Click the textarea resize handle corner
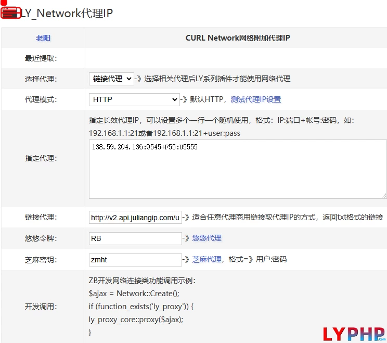 [383, 195]
